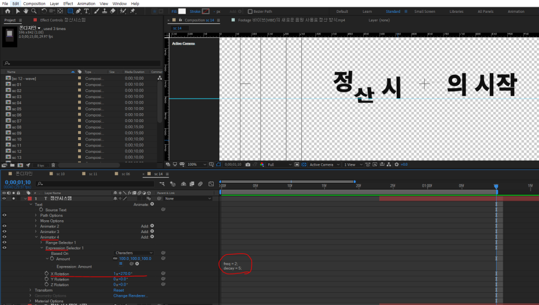This screenshot has width=539, height=305.
Task: Open the magnification 100% dropdown
Action: click(196, 164)
